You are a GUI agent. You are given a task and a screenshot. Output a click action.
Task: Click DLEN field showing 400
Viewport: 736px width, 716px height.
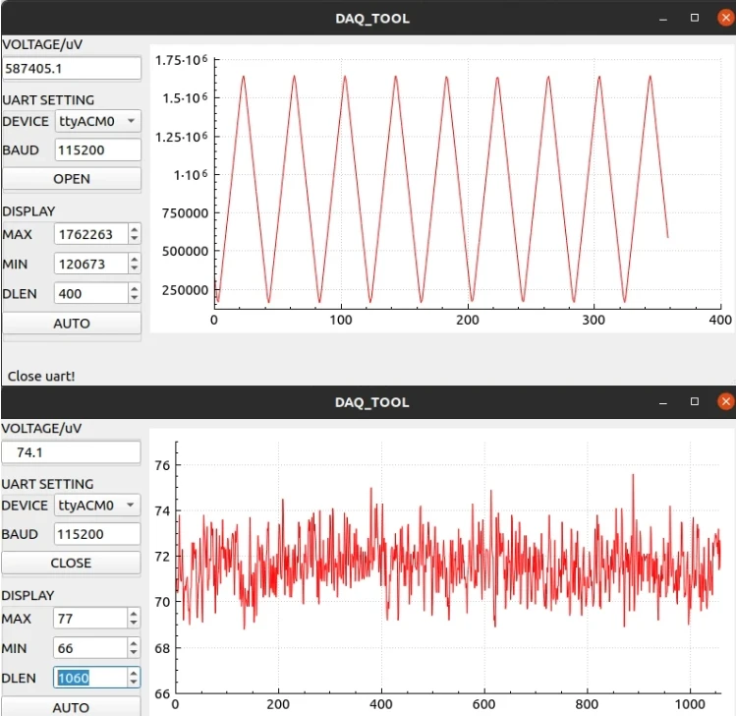tap(91, 294)
